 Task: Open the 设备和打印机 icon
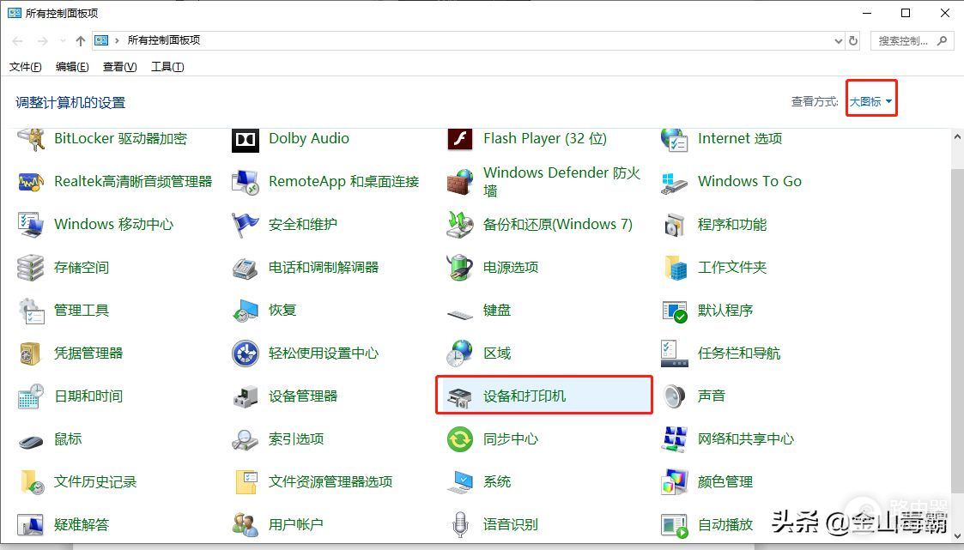point(460,396)
